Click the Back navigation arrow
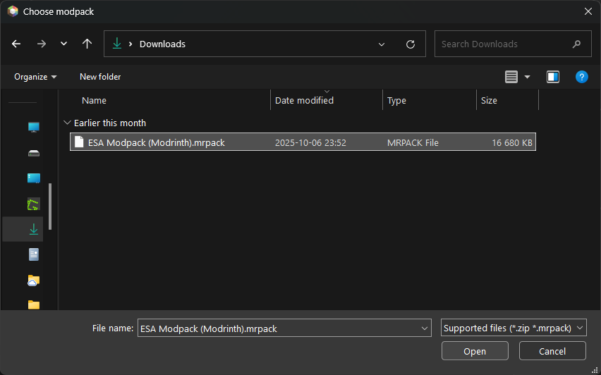 click(16, 44)
